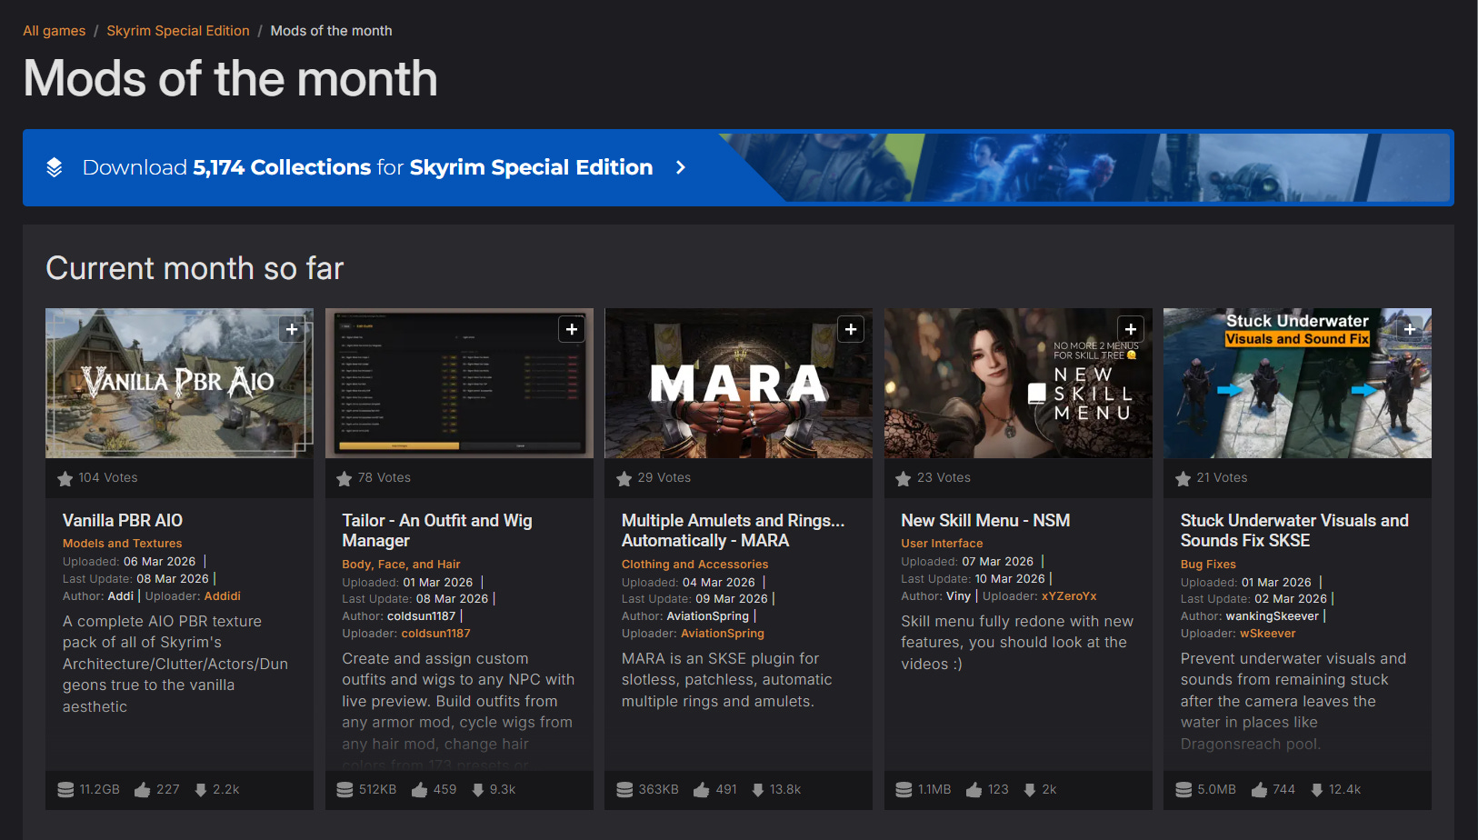This screenshot has height=840, width=1478.
Task: Open Stuck Underwater thumbnail image
Action: pyautogui.click(x=1297, y=383)
